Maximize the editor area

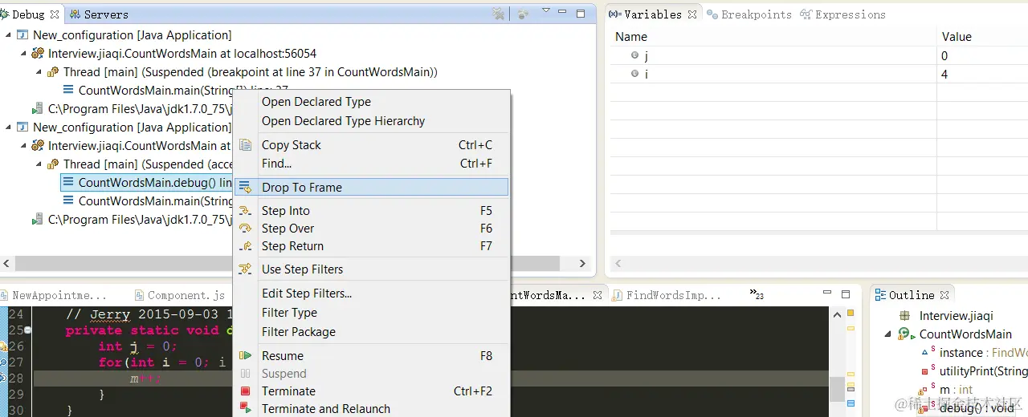(846, 294)
